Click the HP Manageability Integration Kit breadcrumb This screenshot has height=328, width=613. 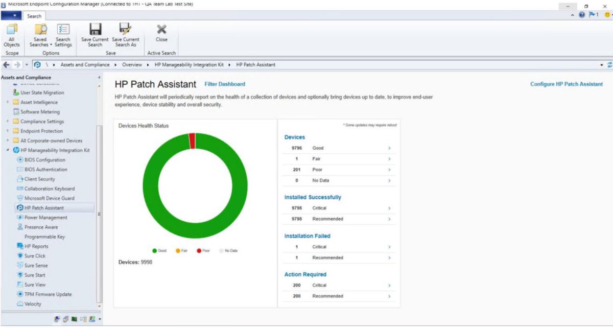pyautogui.click(x=189, y=65)
